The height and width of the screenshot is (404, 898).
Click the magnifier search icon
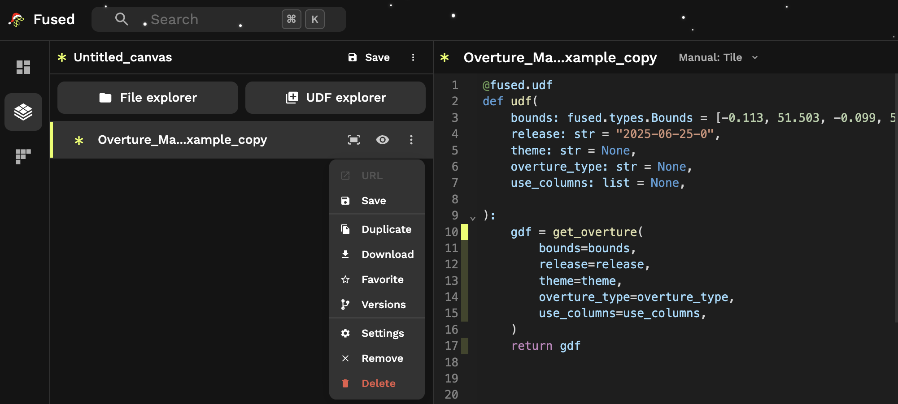[x=122, y=19]
